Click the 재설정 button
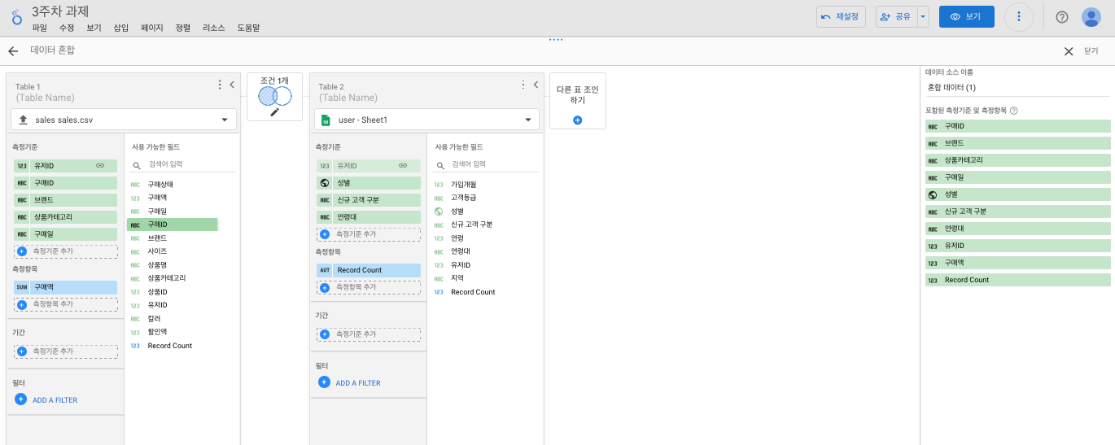This screenshot has width=1115, height=445. (841, 16)
